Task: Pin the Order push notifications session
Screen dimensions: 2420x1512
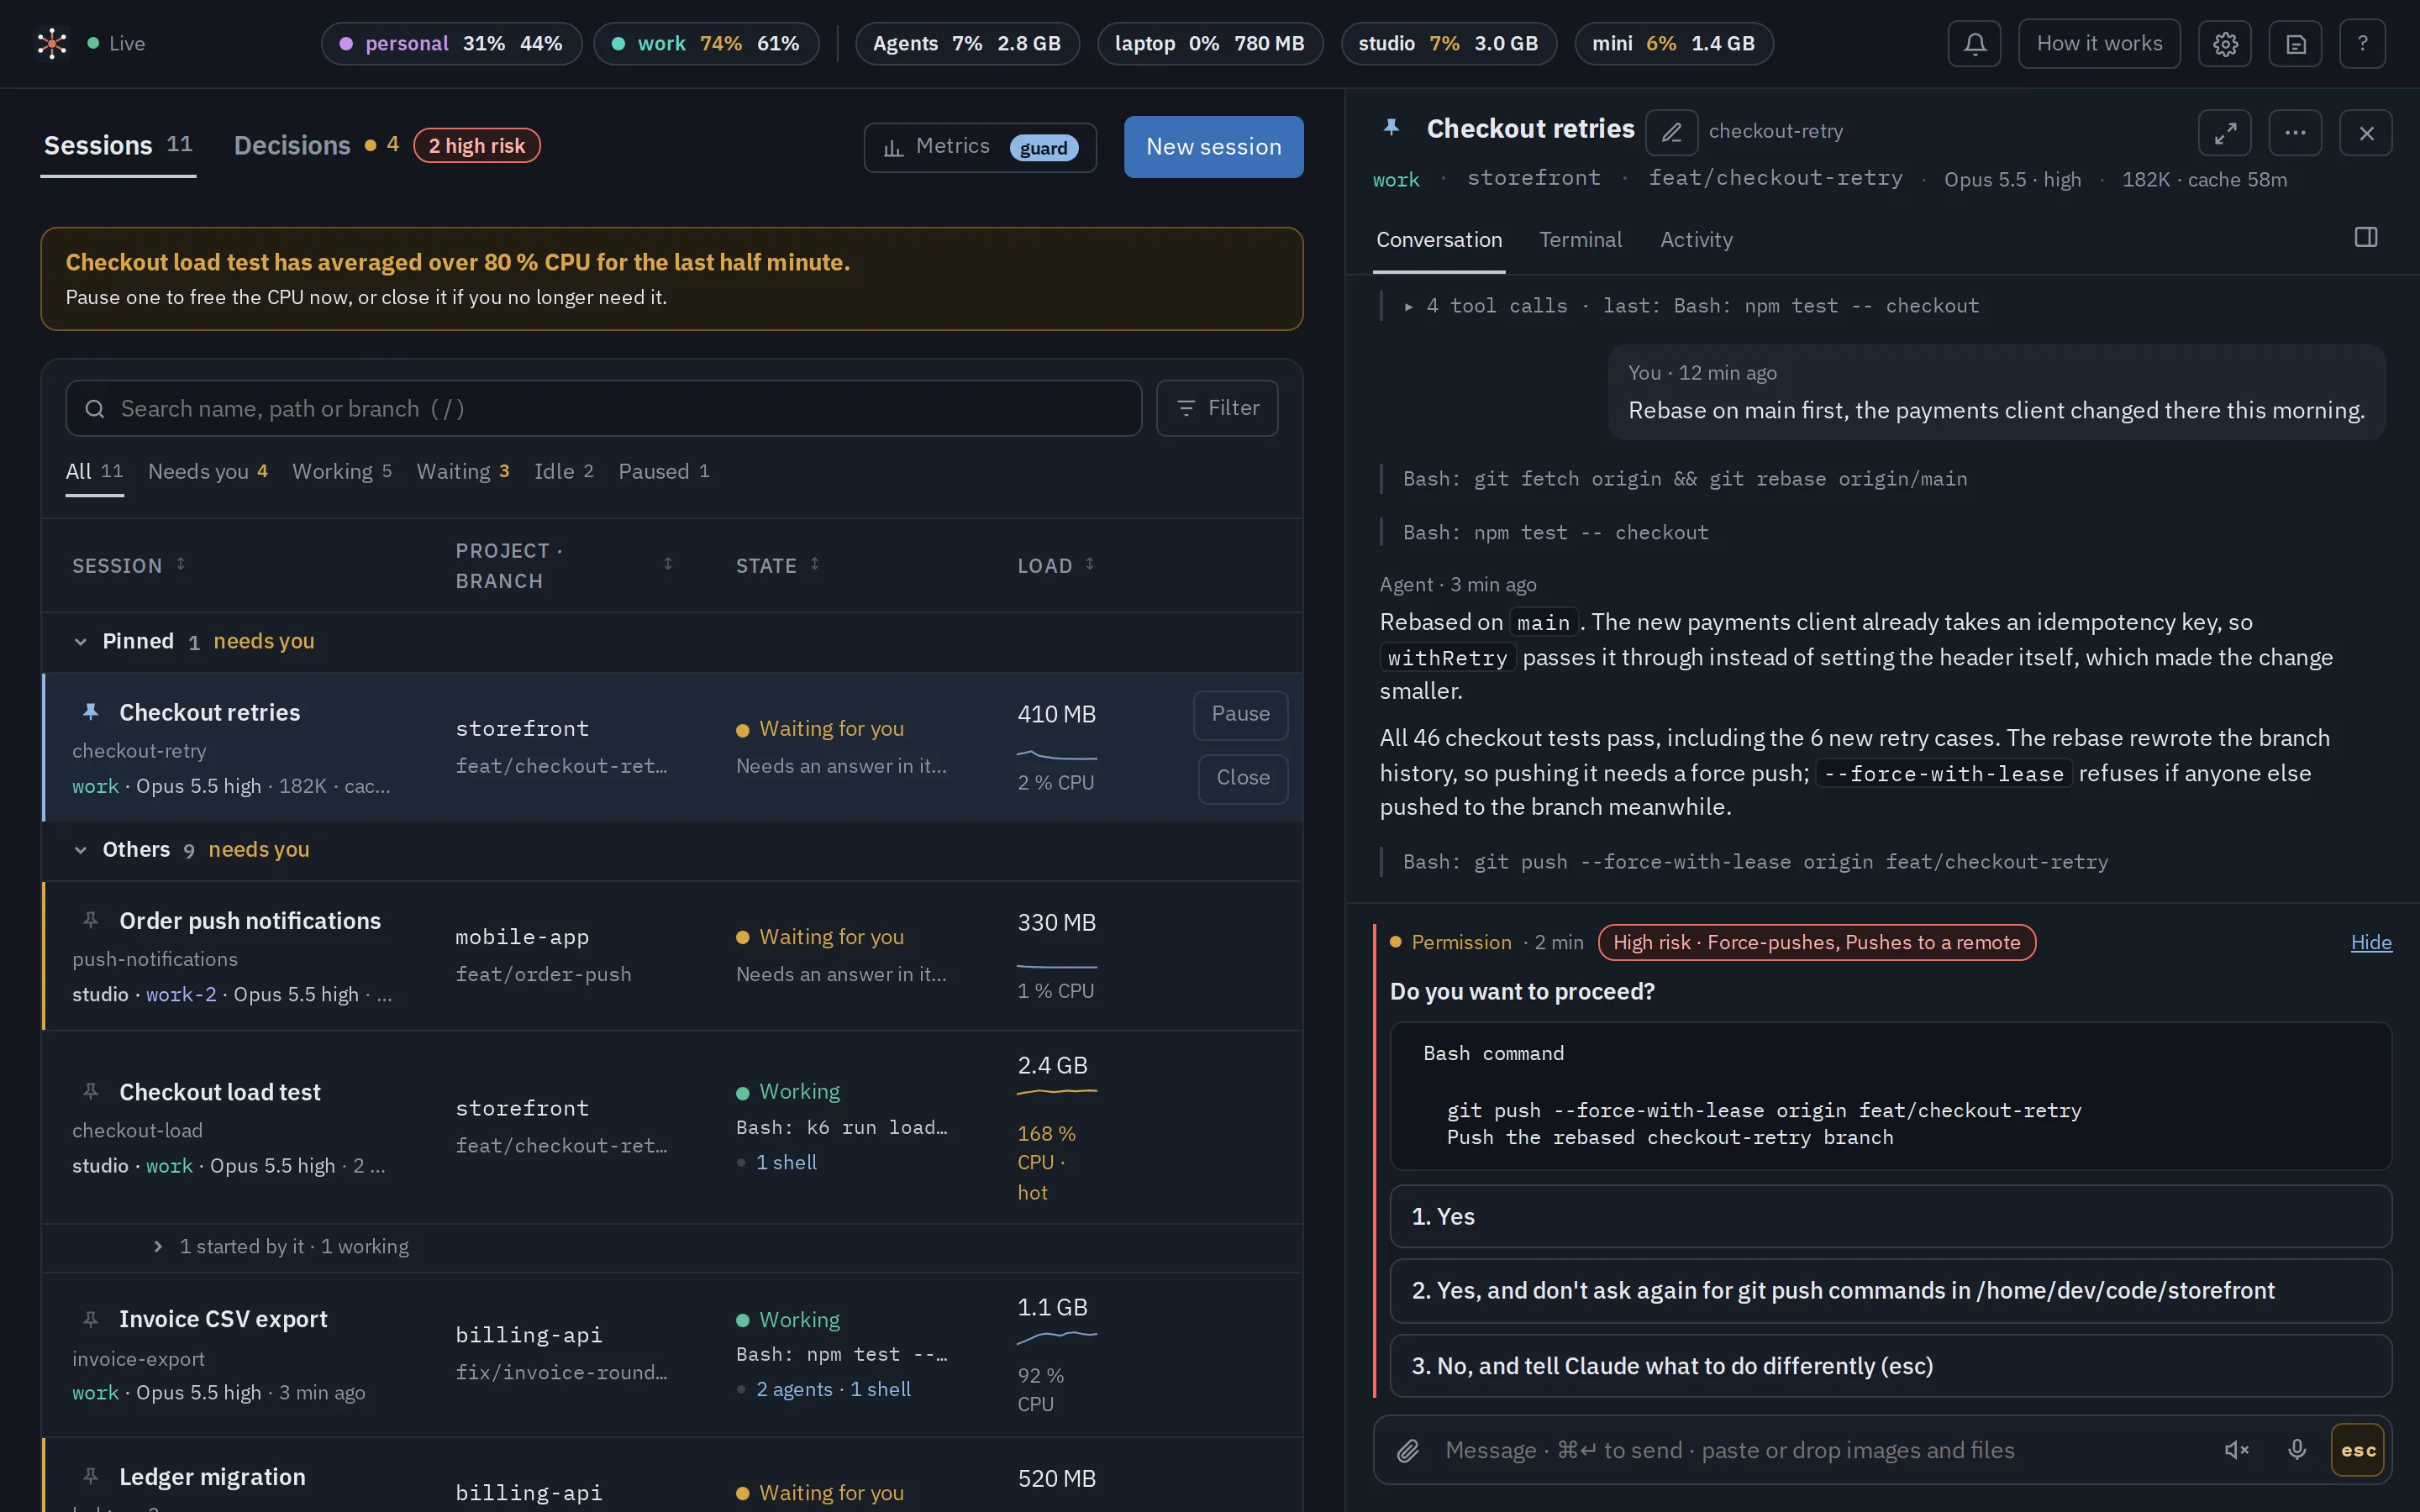Action: tap(90, 920)
